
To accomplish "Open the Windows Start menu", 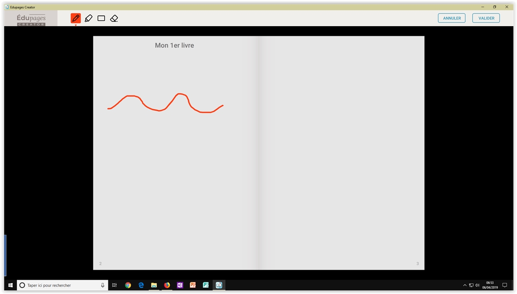I will click(x=10, y=285).
